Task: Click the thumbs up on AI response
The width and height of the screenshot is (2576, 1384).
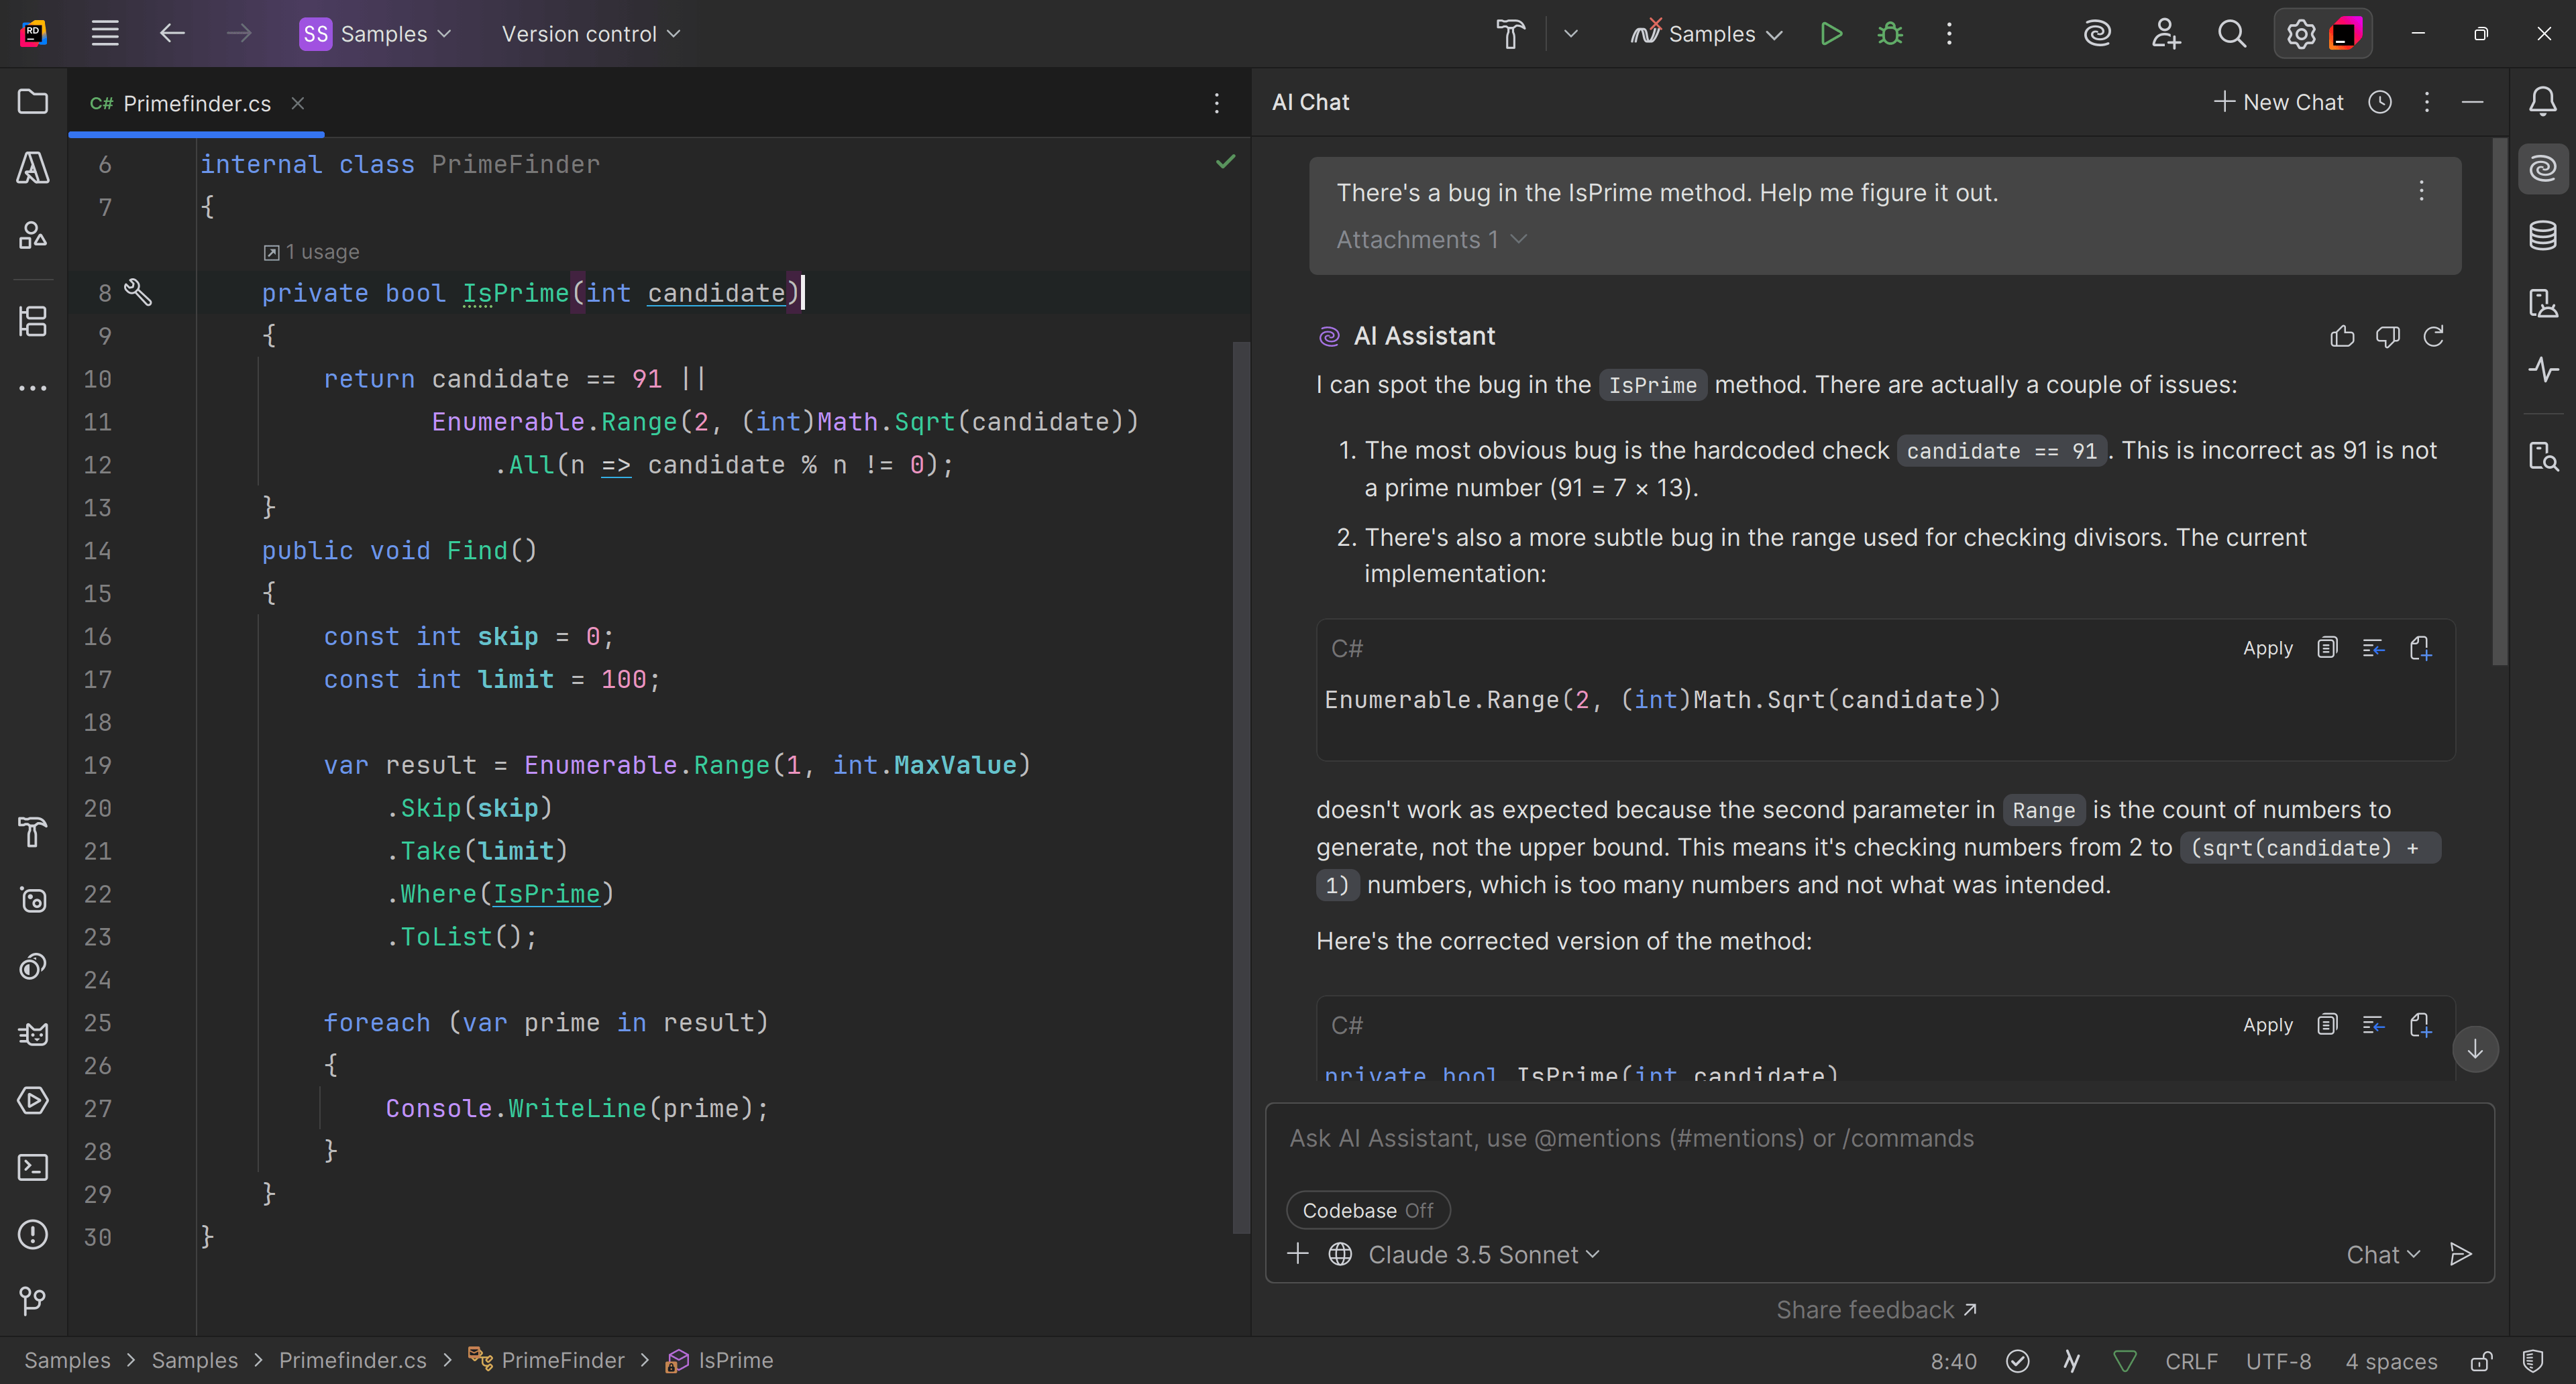Action: pyautogui.click(x=2342, y=337)
